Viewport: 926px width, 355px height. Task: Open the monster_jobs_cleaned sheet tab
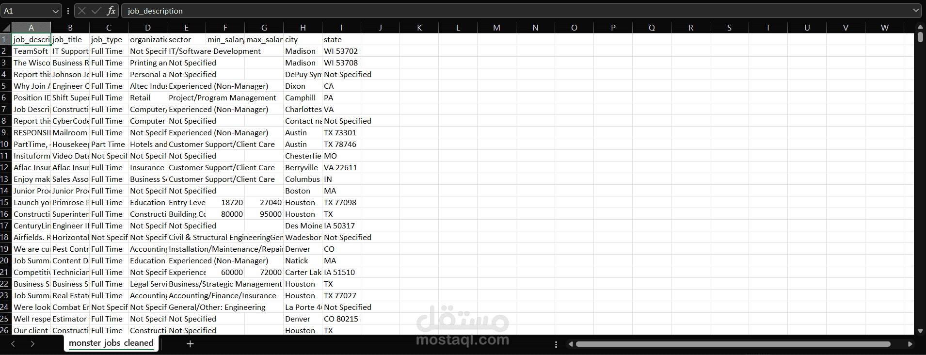pyautogui.click(x=111, y=343)
